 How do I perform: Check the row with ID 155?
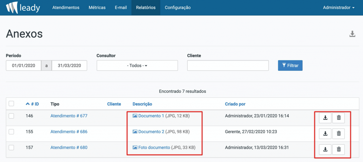(x=11, y=131)
